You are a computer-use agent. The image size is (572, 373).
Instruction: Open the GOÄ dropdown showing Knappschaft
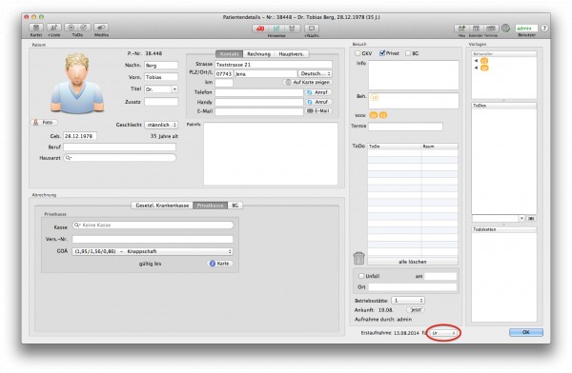[153, 251]
